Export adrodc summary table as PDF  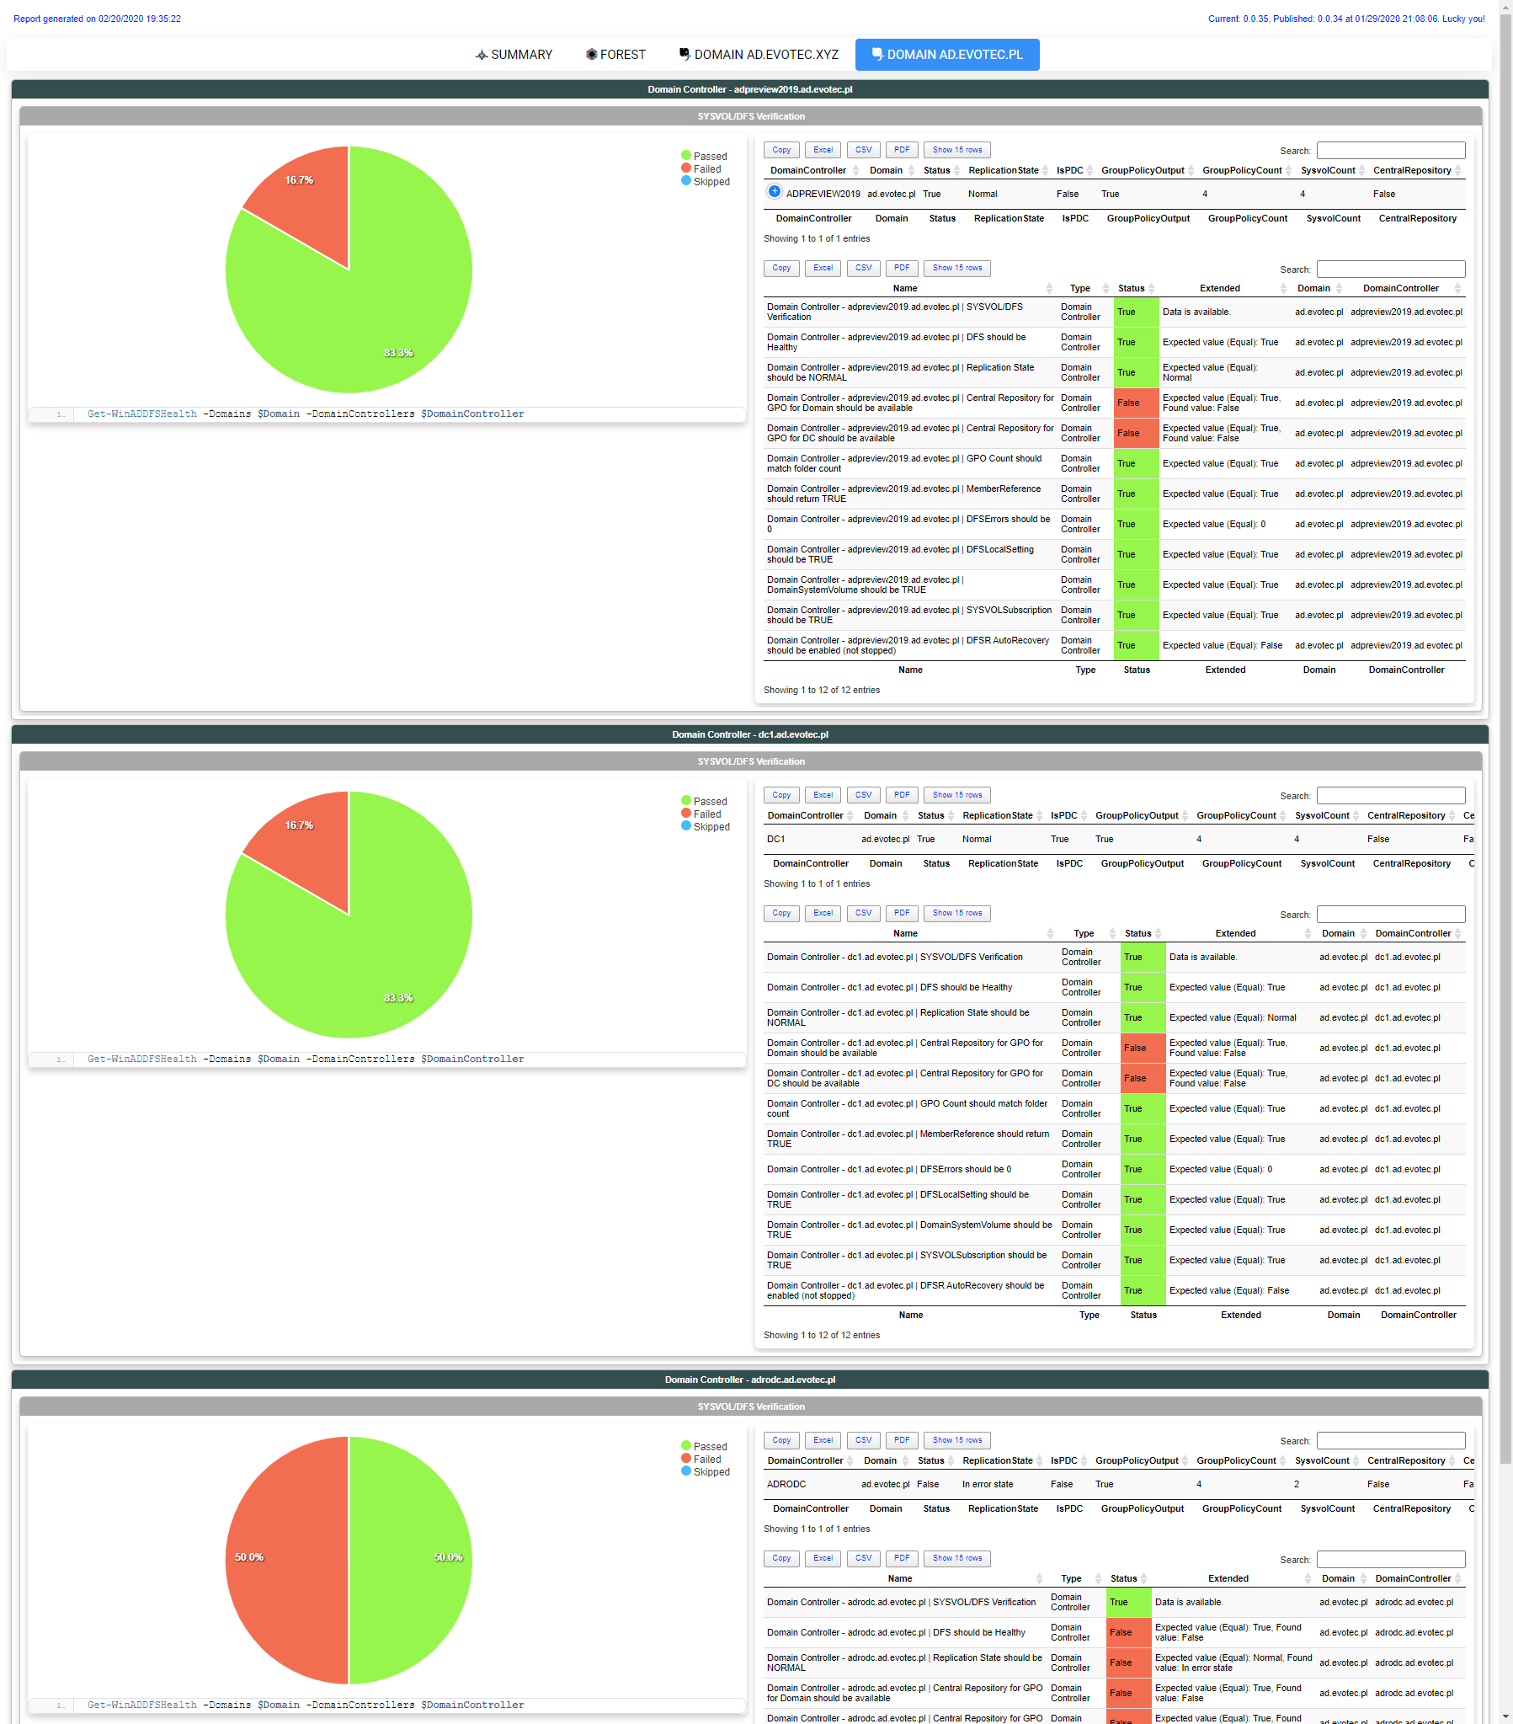point(902,1441)
